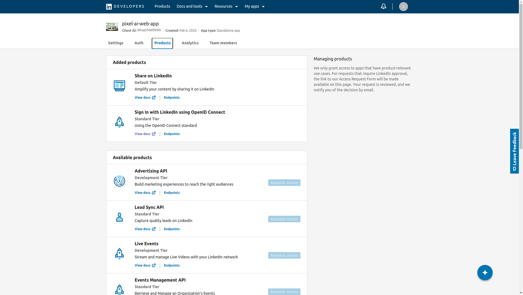Switch to the Team members tab
Viewport: 523px width, 295px height.
(223, 43)
